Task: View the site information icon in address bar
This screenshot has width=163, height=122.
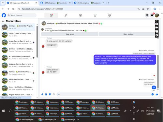Action: click(19, 9)
